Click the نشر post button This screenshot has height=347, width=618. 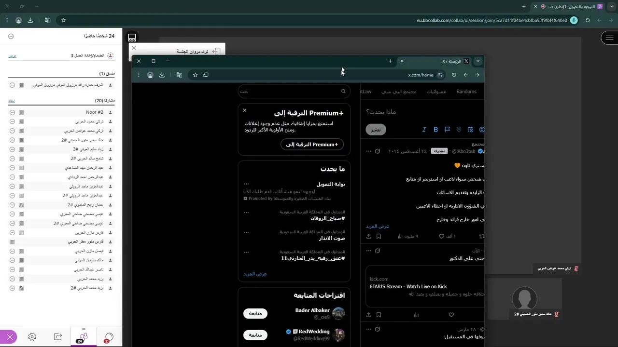coord(376,130)
